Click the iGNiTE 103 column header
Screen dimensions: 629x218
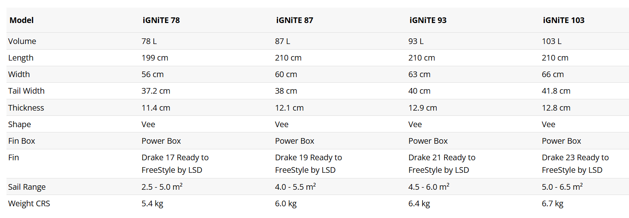pos(563,20)
